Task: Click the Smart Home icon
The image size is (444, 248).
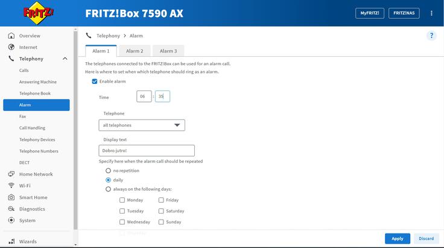Action: (11, 197)
